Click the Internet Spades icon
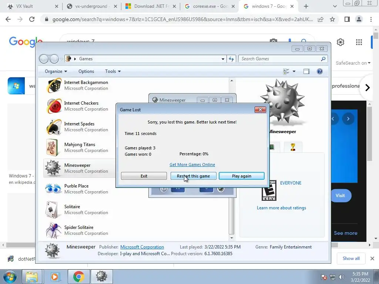The height and width of the screenshot is (284, 379). point(54,127)
